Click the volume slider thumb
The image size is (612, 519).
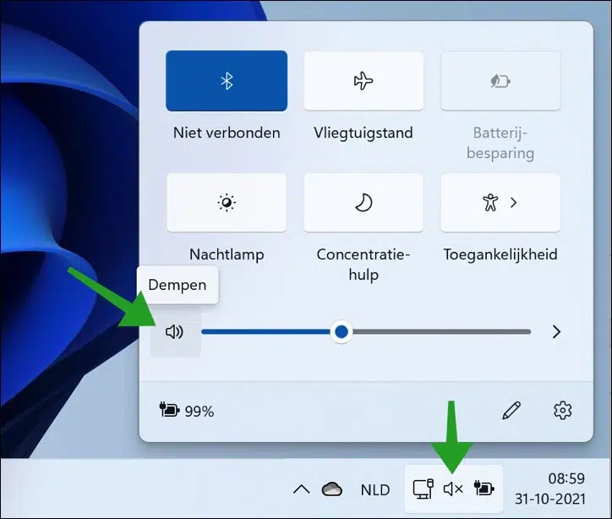342,331
